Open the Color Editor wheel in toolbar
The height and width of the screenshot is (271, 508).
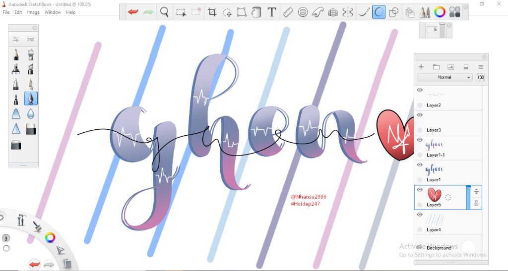pyautogui.click(x=440, y=12)
